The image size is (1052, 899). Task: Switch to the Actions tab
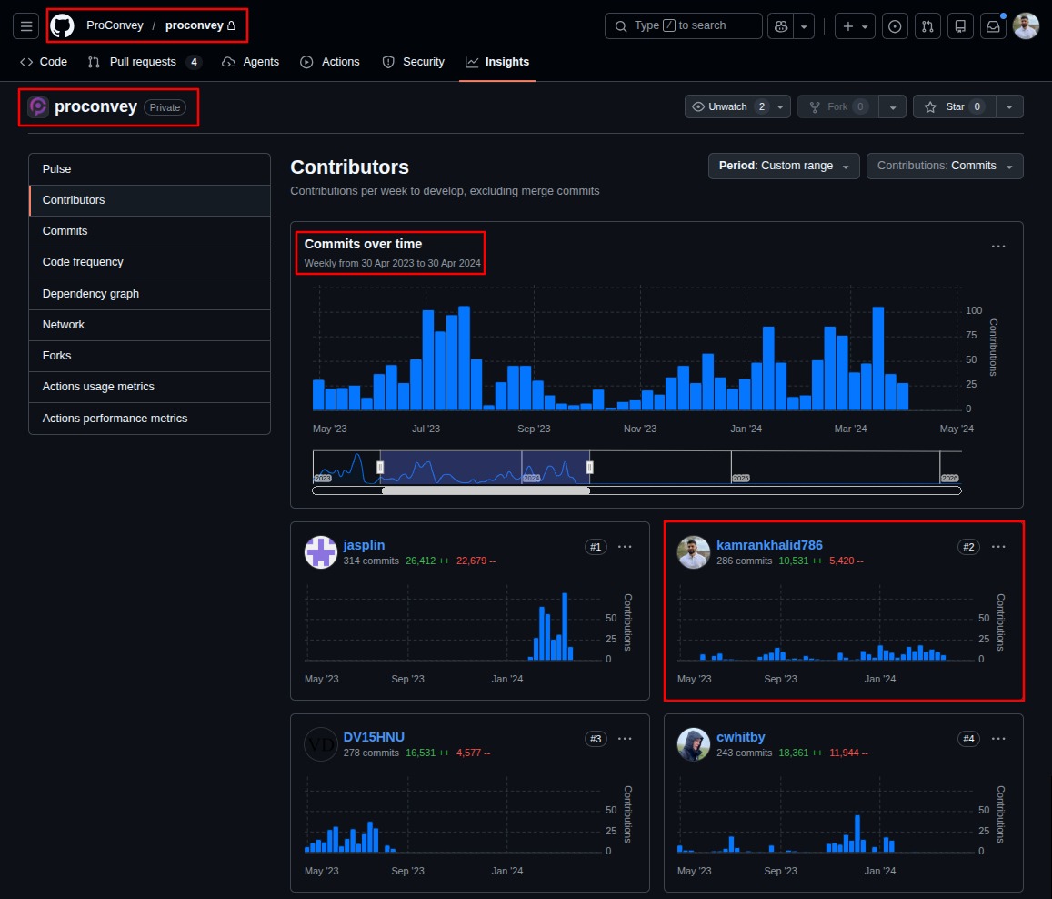click(330, 62)
